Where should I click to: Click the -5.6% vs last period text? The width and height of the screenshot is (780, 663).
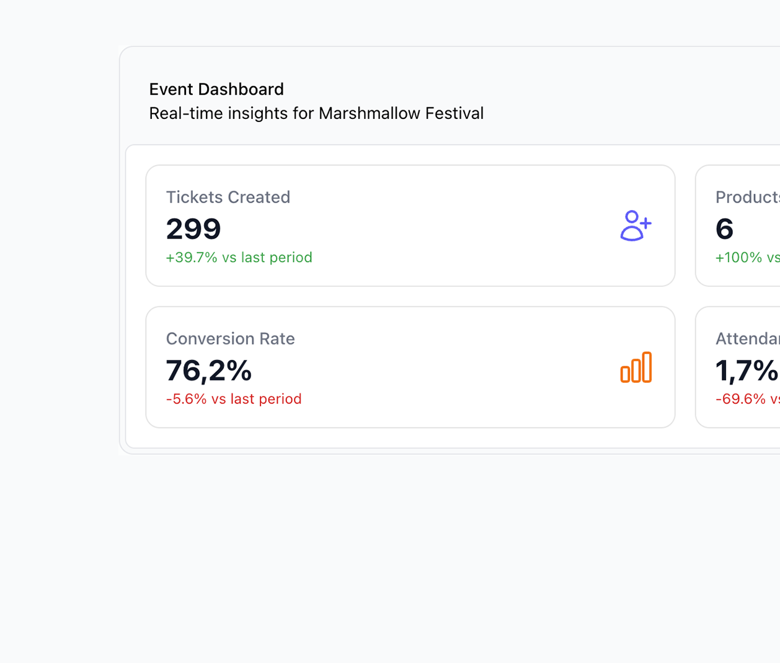(234, 398)
